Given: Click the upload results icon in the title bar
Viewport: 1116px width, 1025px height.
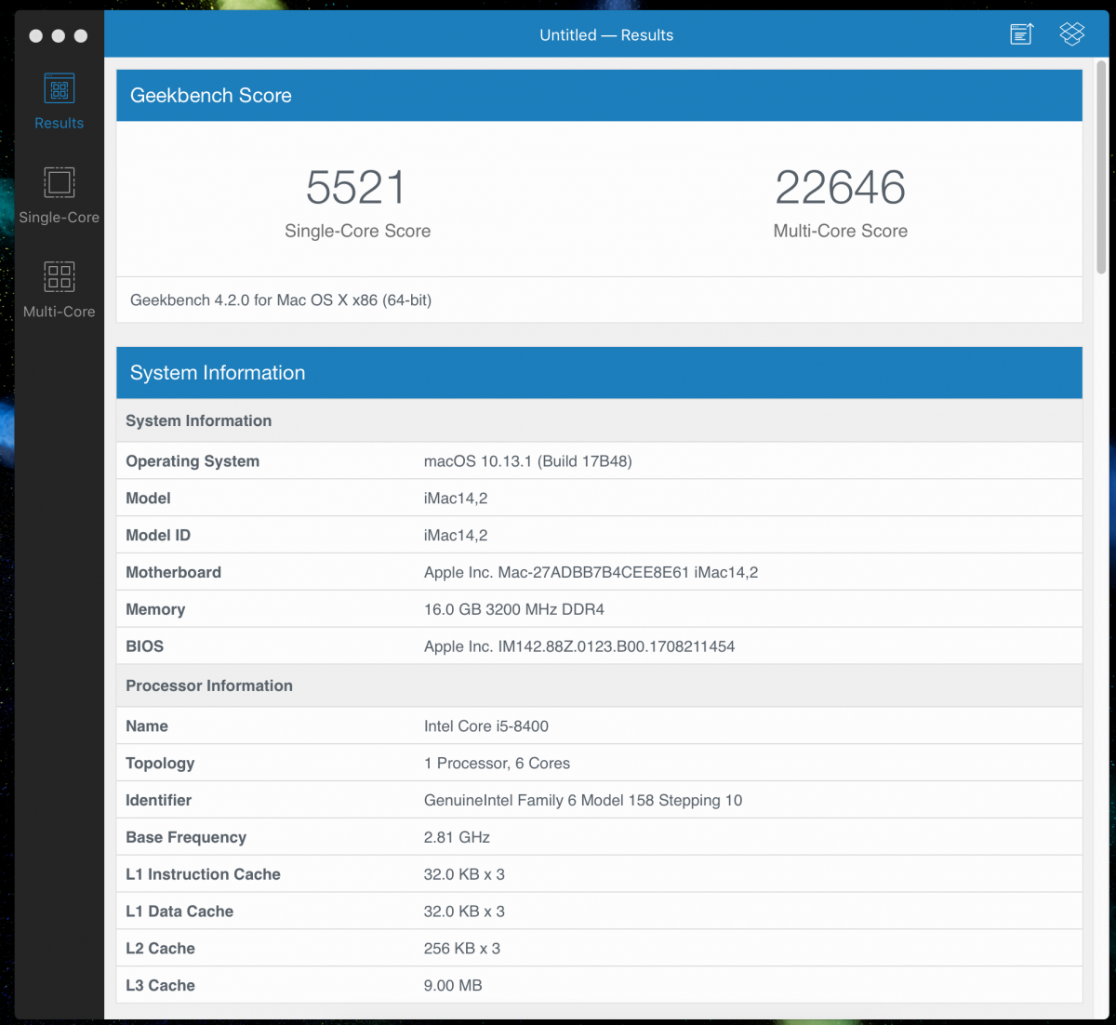Looking at the screenshot, I should tap(1021, 34).
